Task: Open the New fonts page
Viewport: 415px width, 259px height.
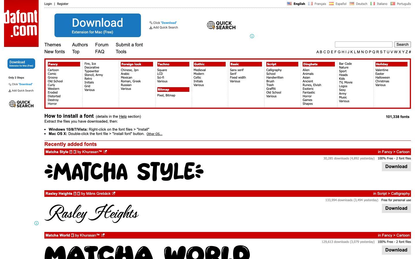Action: [x=54, y=52]
